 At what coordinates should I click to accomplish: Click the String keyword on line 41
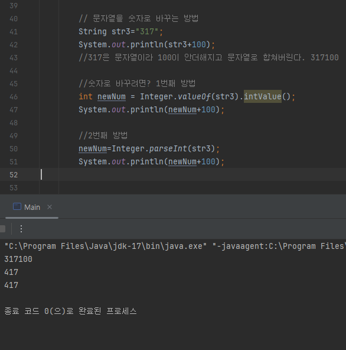pyautogui.click(x=93, y=31)
